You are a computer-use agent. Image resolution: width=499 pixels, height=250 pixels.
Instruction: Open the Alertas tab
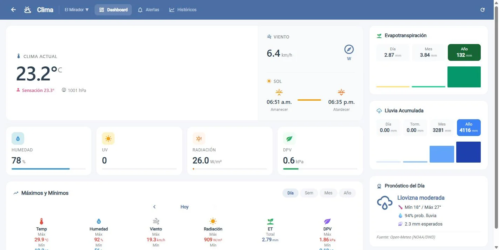(x=149, y=10)
